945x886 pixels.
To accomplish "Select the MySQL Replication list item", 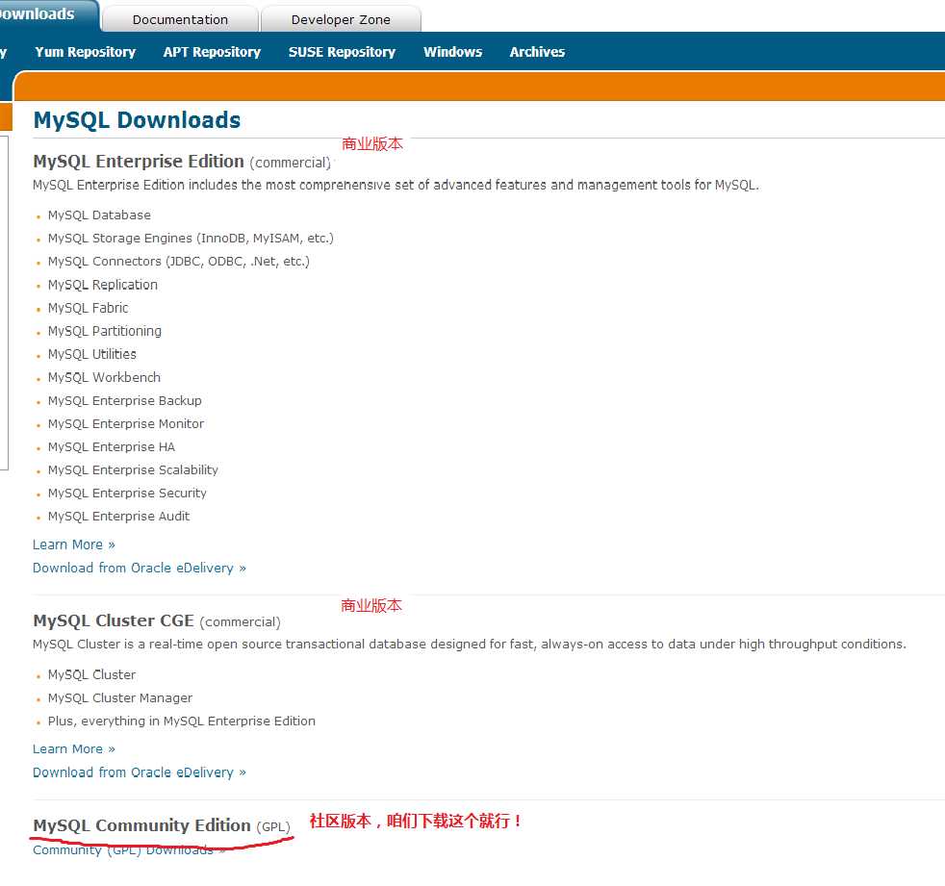I will pos(102,285).
